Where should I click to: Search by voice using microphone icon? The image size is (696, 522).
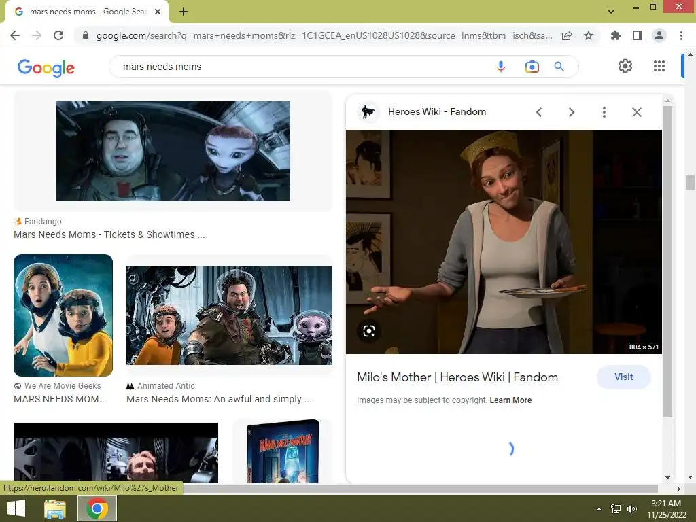(x=501, y=67)
